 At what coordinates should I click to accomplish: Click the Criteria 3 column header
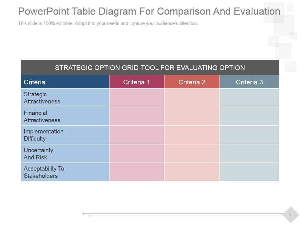click(249, 82)
